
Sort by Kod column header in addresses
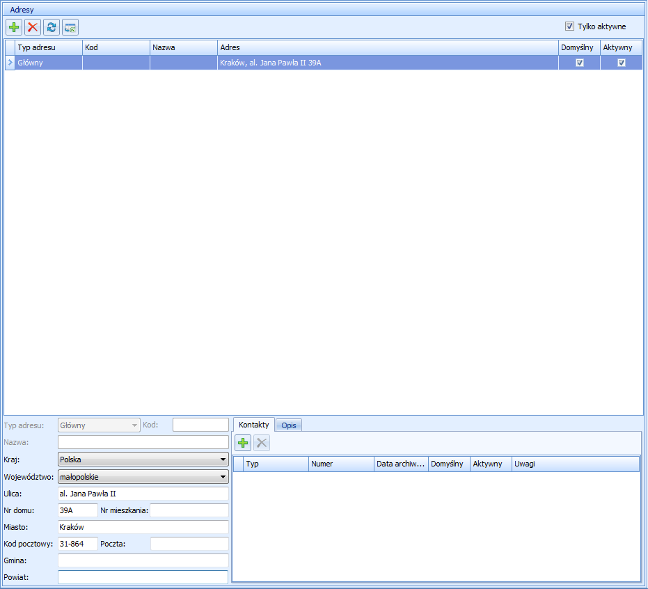pos(116,47)
